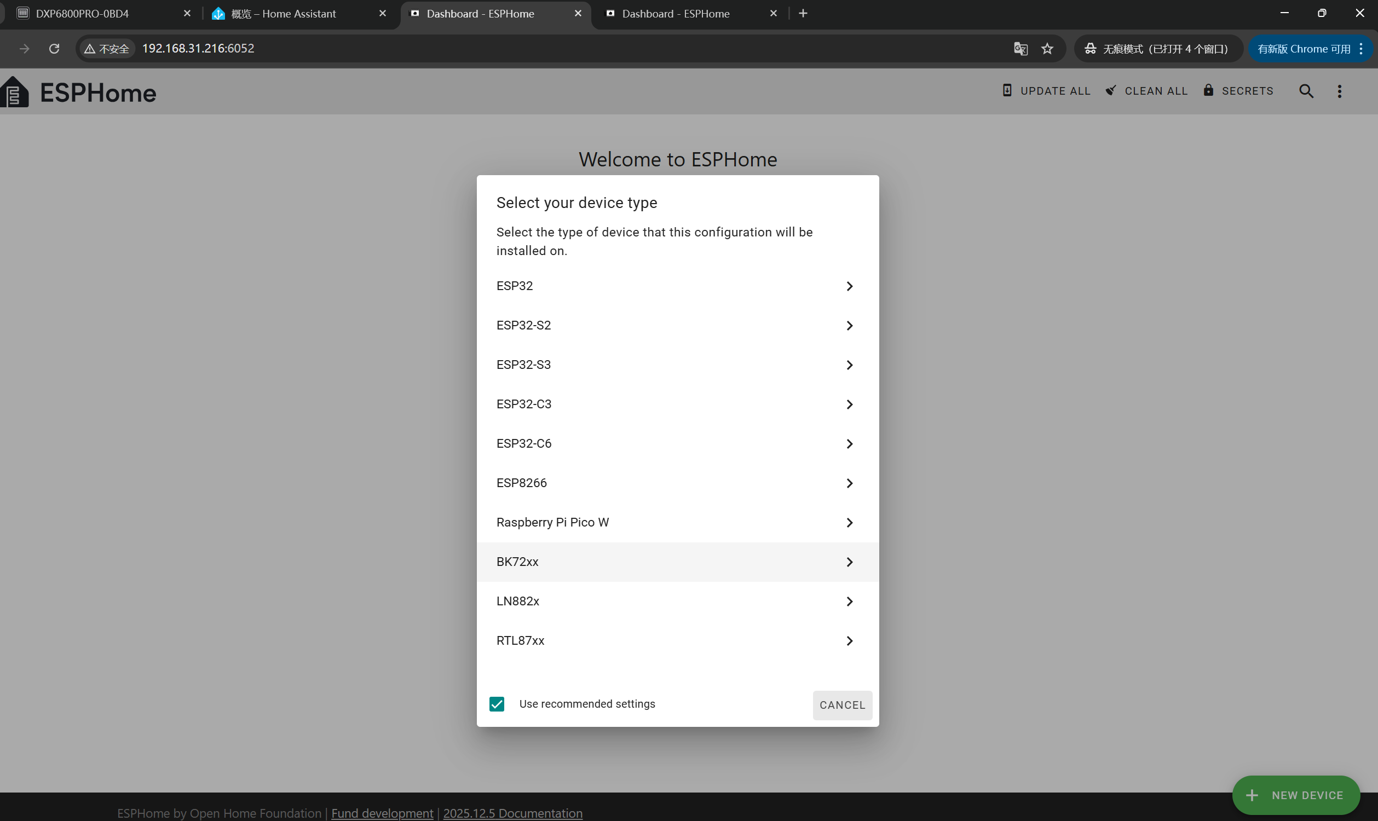Expand the ESP32-S3 device type chevron
The image size is (1378, 821).
(x=850, y=365)
